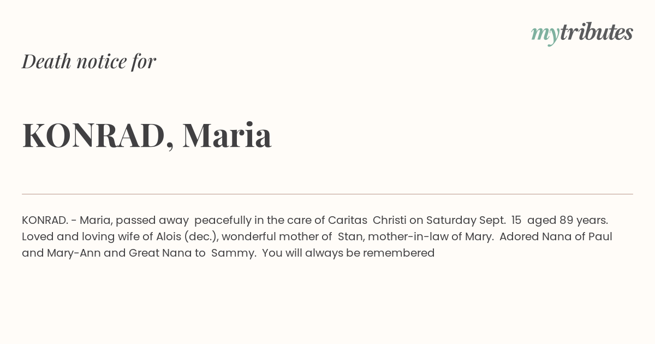
Task: Click "aged 89 years." in the notice
Action: [x=568, y=221]
